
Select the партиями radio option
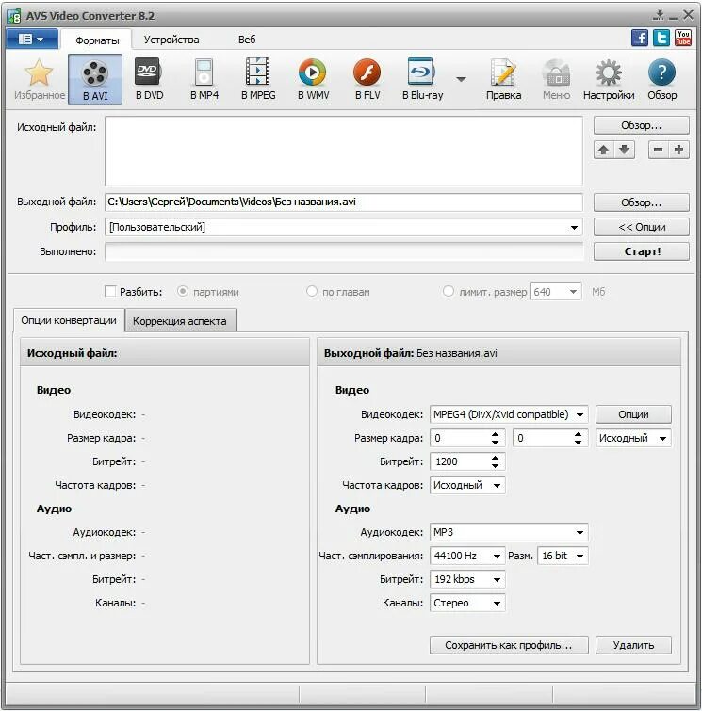pyautogui.click(x=183, y=291)
